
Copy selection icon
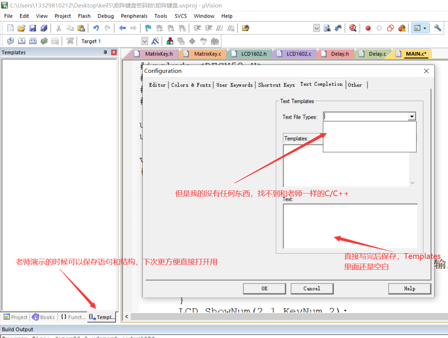pos(70,28)
